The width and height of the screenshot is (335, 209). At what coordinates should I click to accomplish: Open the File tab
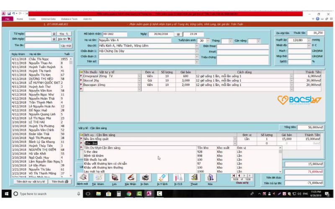[x=8, y=19]
